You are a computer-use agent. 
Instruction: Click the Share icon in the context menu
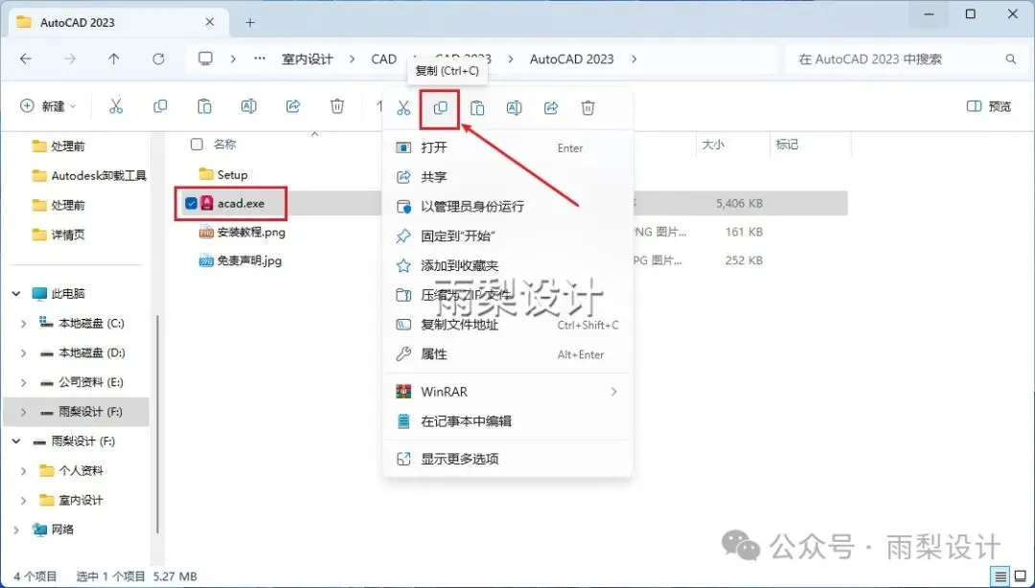click(x=551, y=107)
